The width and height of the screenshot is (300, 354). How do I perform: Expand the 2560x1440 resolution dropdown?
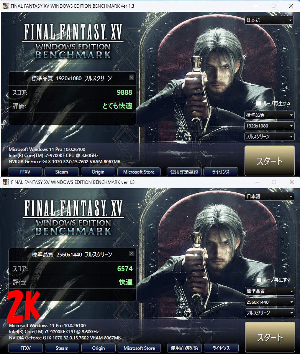pyautogui.click(x=270, y=302)
